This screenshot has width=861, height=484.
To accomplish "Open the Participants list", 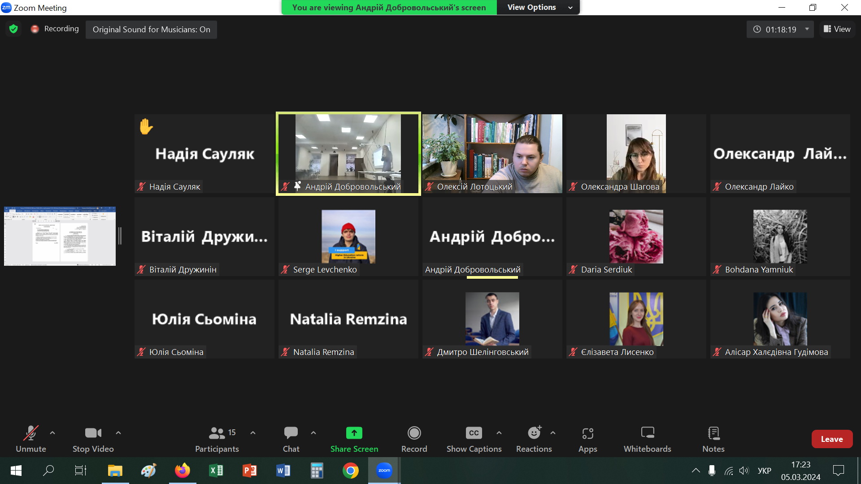I will 217,439.
